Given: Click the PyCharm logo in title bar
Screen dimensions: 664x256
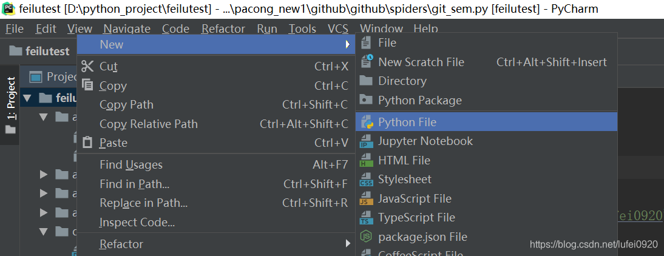Looking at the screenshot, I should click(x=8, y=8).
